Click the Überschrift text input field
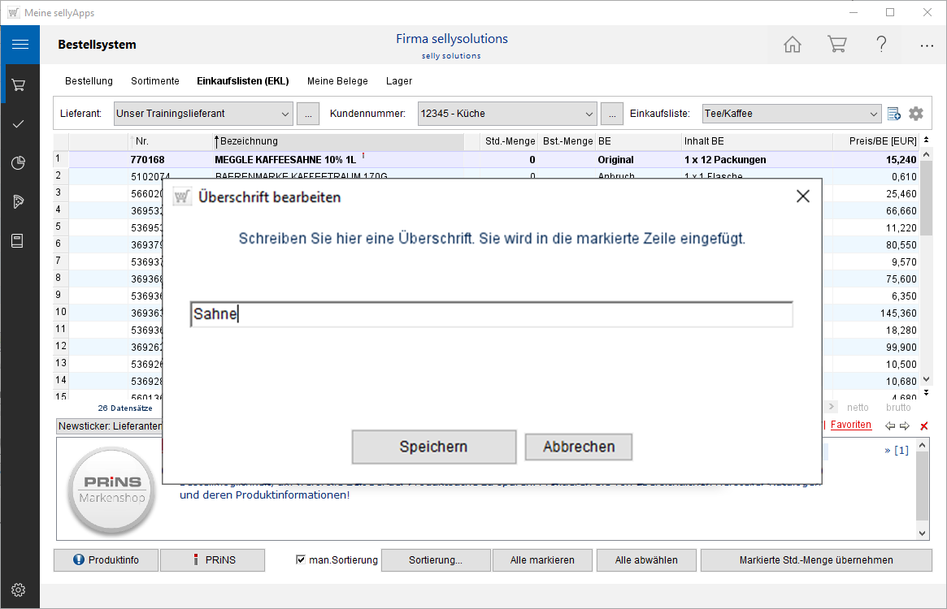Viewport: 947px width, 609px height. [x=491, y=315]
